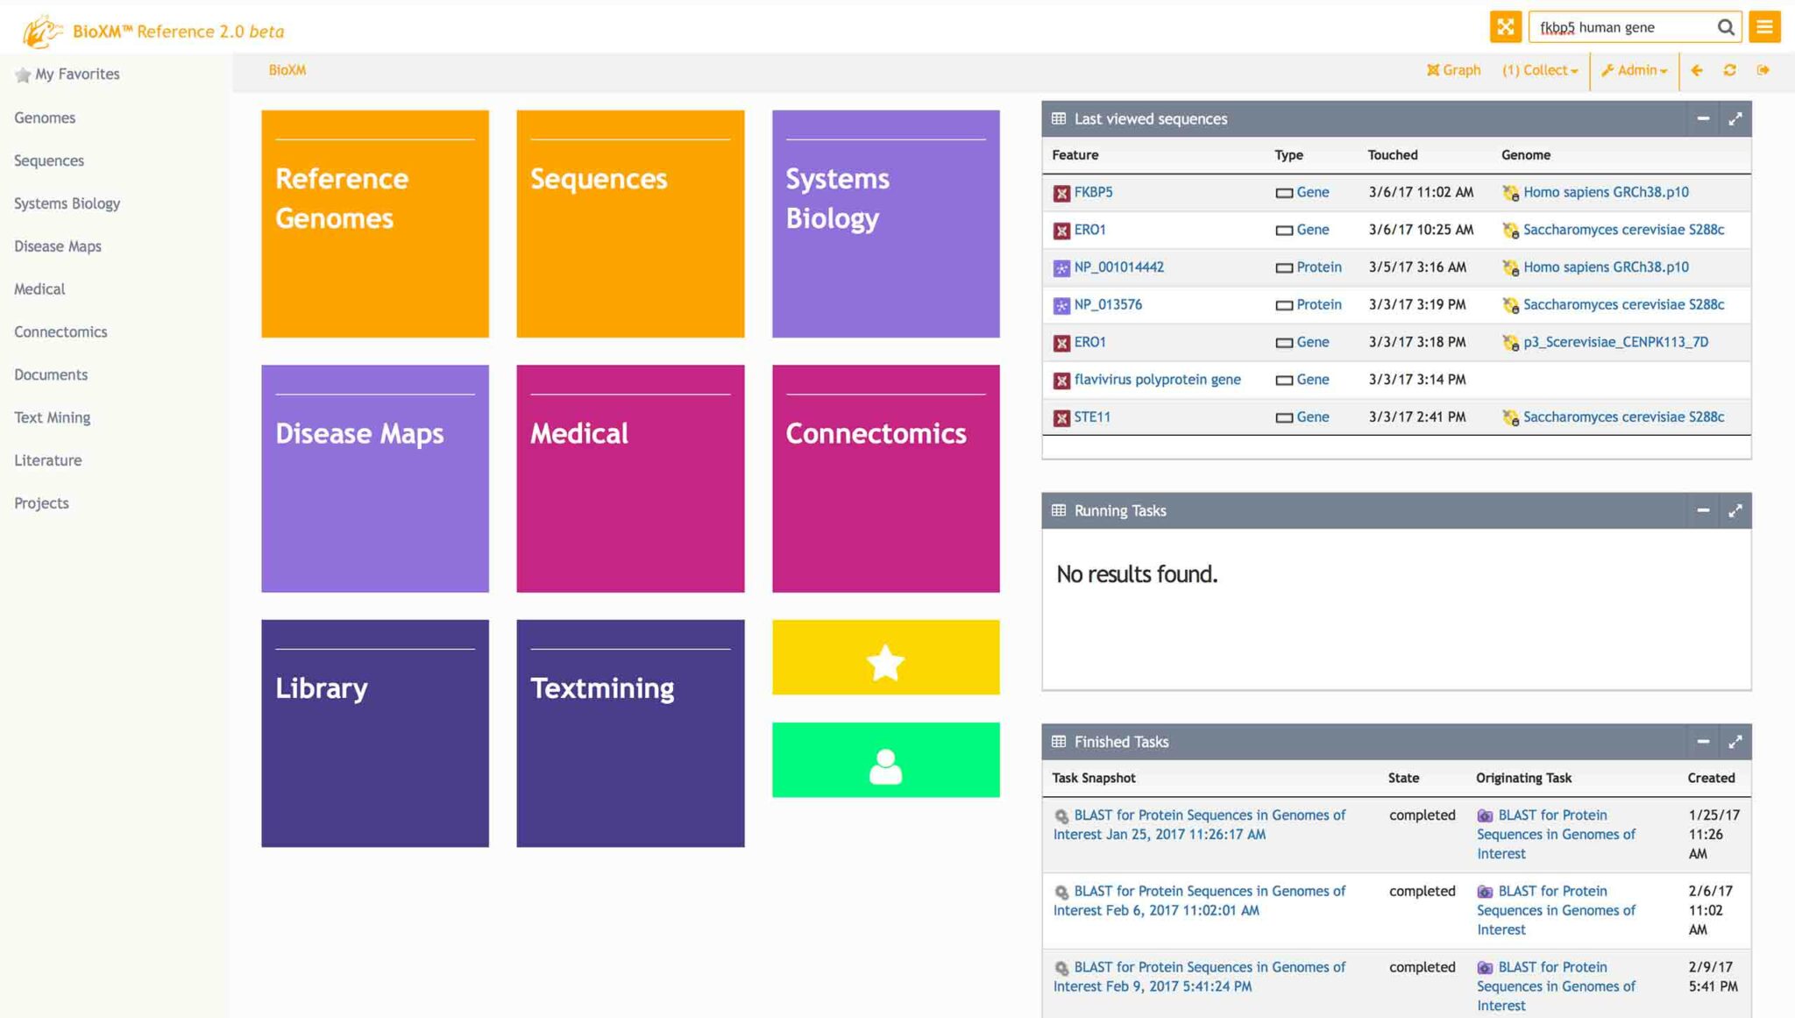Image resolution: width=1795 pixels, height=1018 pixels.
Task: Click the logout icon at the top right
Action: (1762, 71)
